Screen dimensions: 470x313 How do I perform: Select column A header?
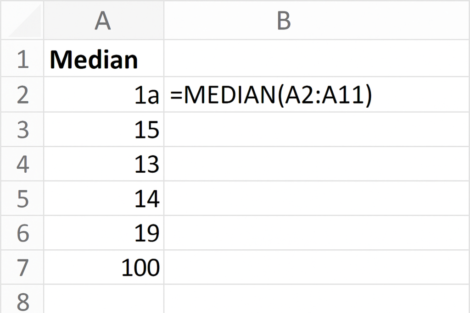[x=103, y=21]
